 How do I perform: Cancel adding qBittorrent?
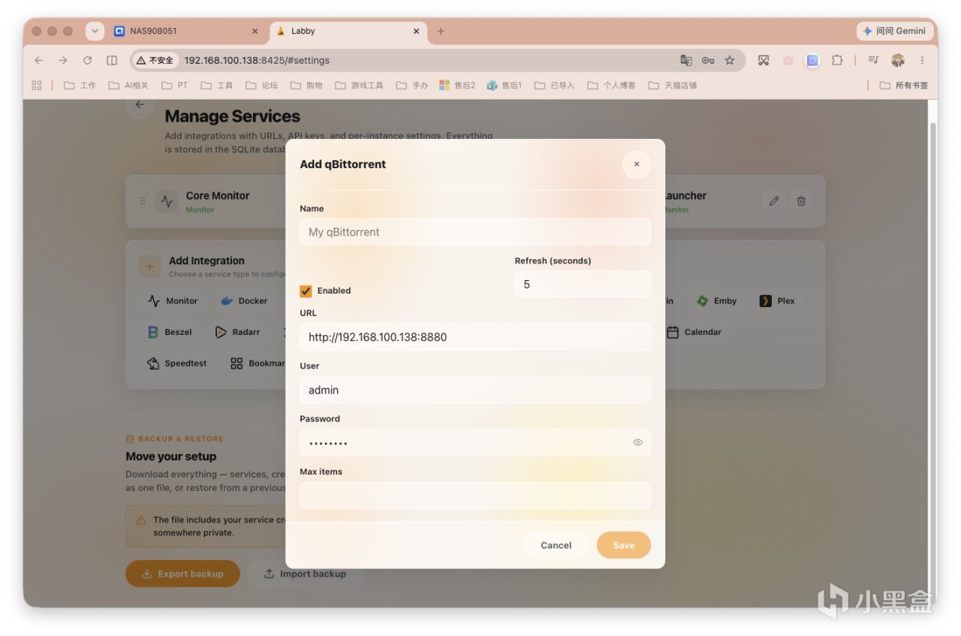(556, 545)
